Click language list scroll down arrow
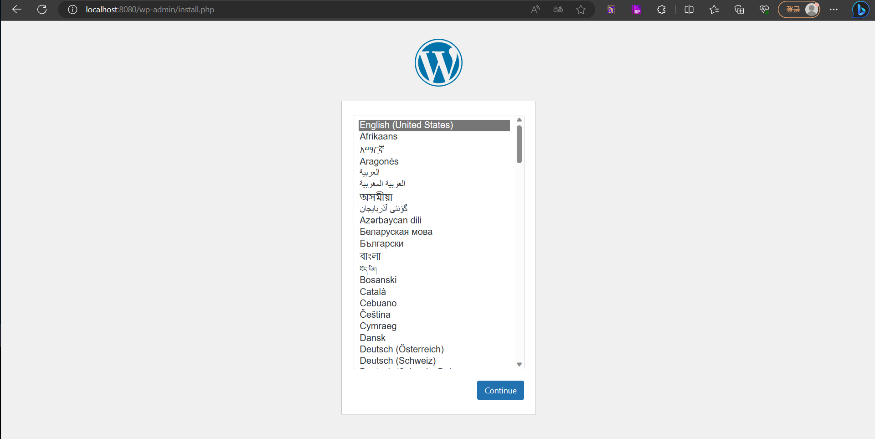The width and height of the screenshot is (875, 439). pyautogui.click(x=519, y=364)
